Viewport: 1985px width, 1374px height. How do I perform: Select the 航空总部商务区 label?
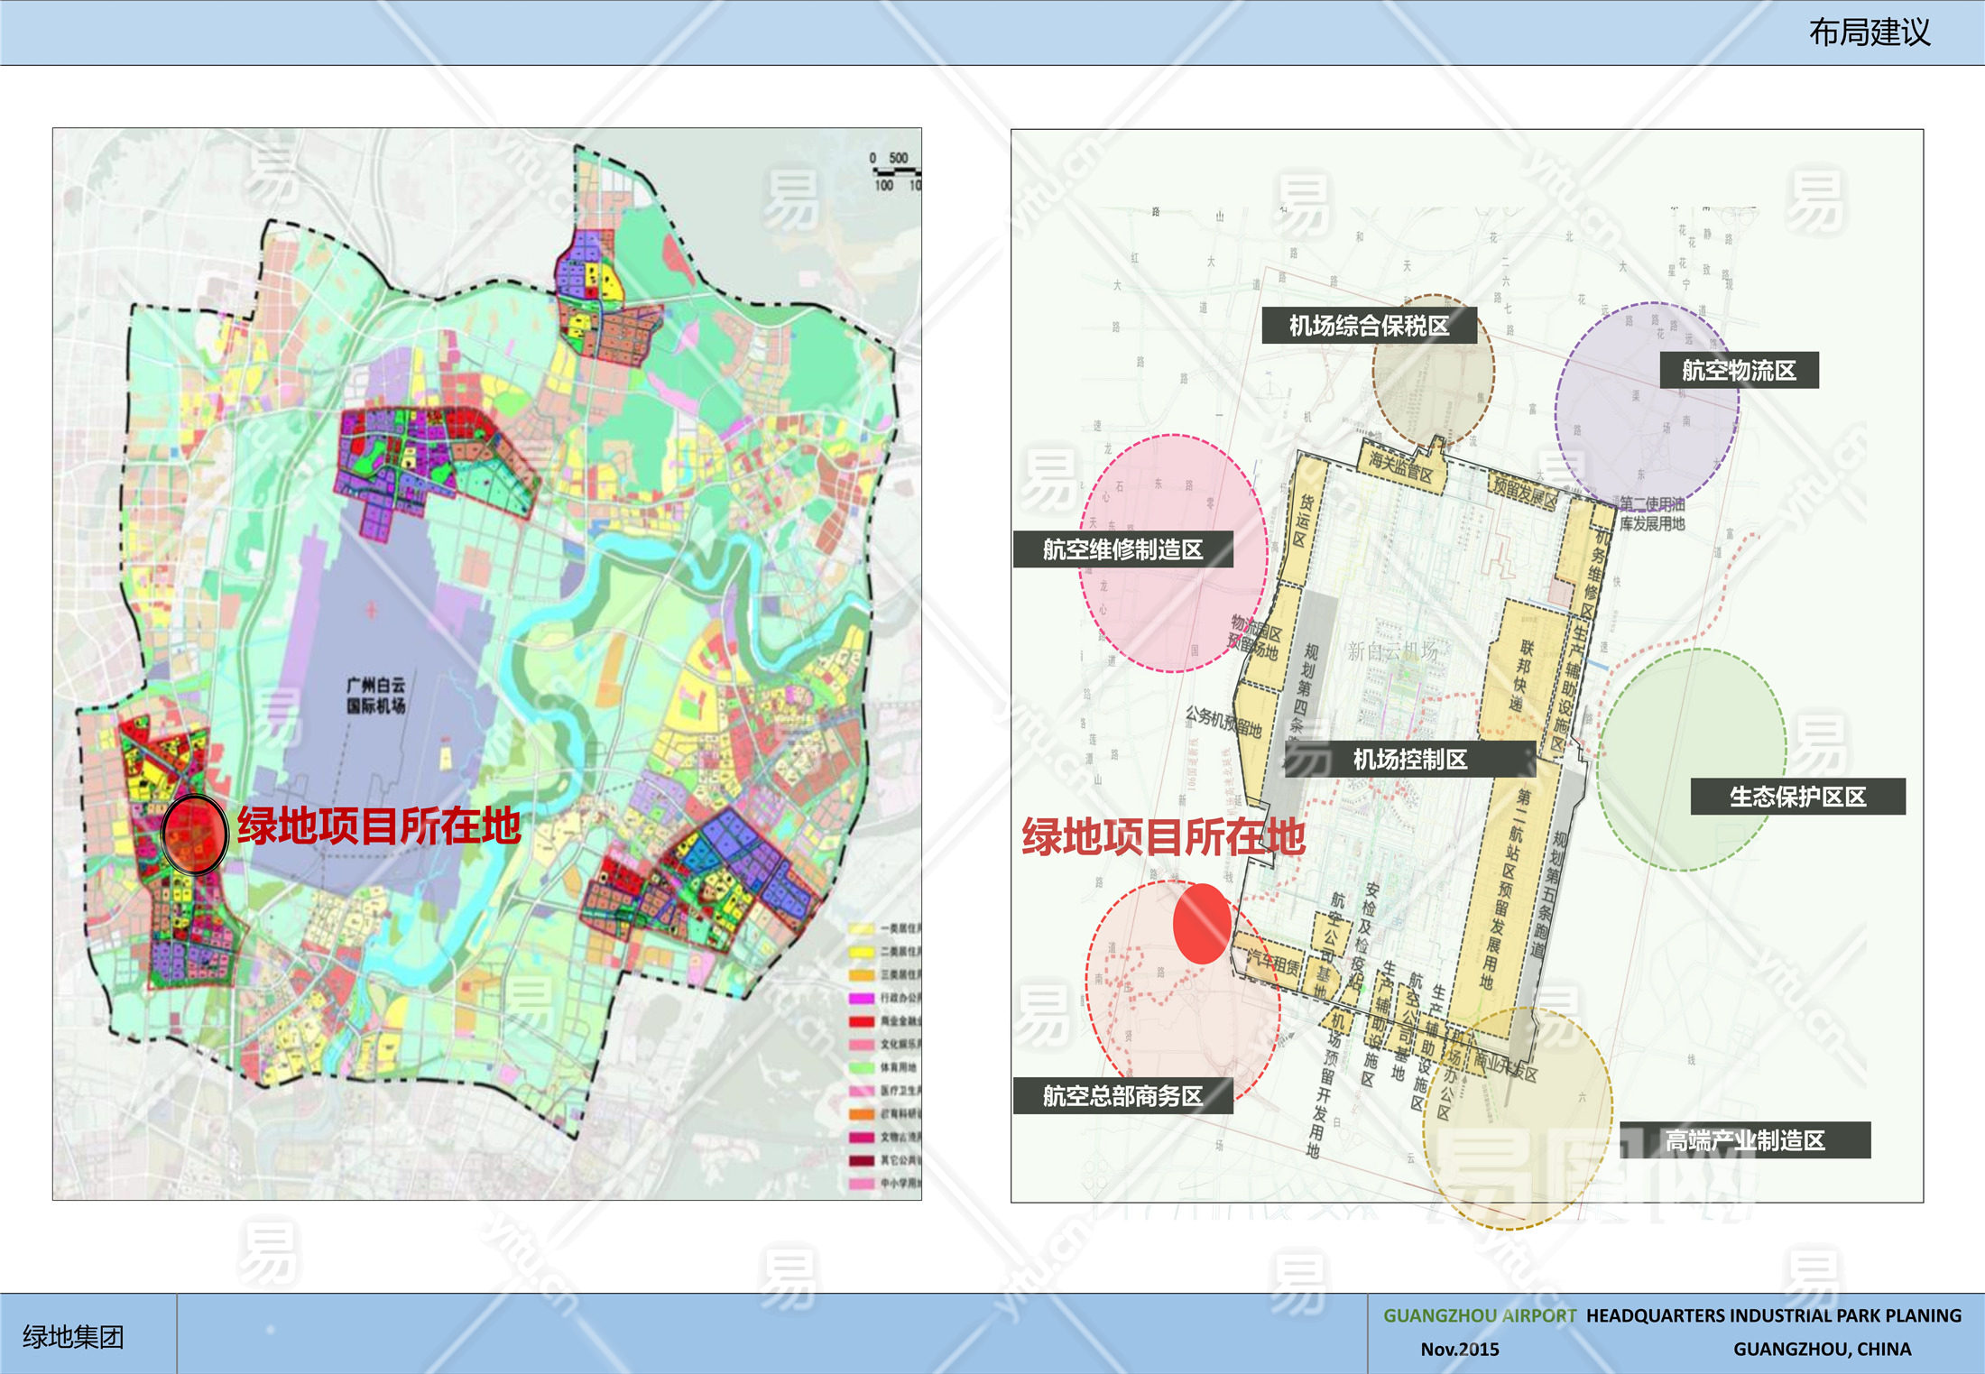1122,1096
